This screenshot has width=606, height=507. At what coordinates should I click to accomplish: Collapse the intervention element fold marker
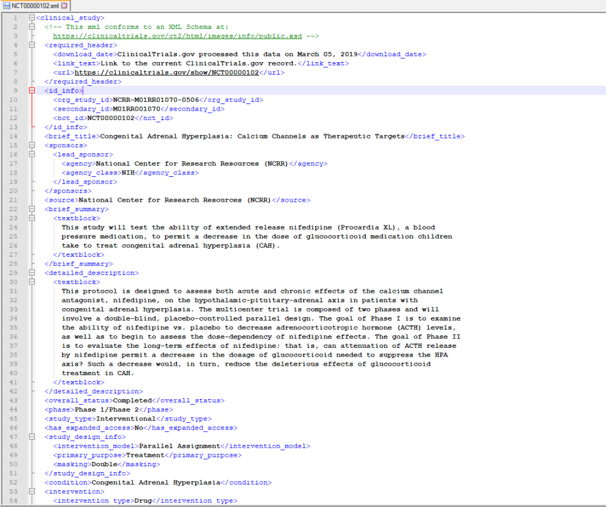(31, 491)
